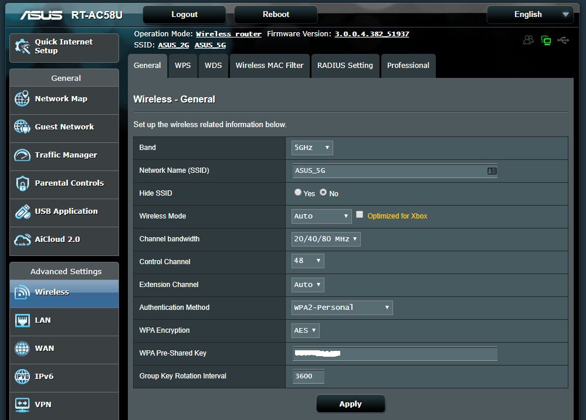The width and height of the screenshot is (586, 420).
Task: Open Parental Controls from sidebar
Action: 65,183
